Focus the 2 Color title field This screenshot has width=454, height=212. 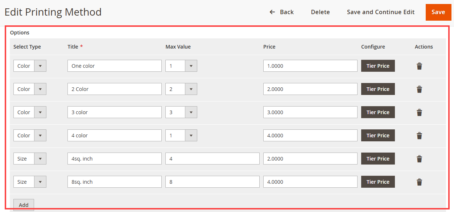click(x=115, y=89)
